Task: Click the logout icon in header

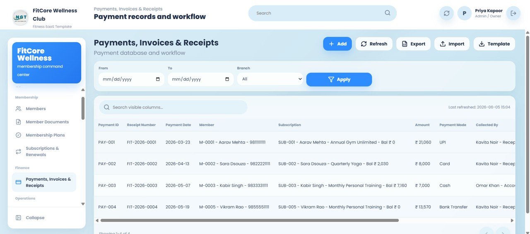Action: click(513, 13)
